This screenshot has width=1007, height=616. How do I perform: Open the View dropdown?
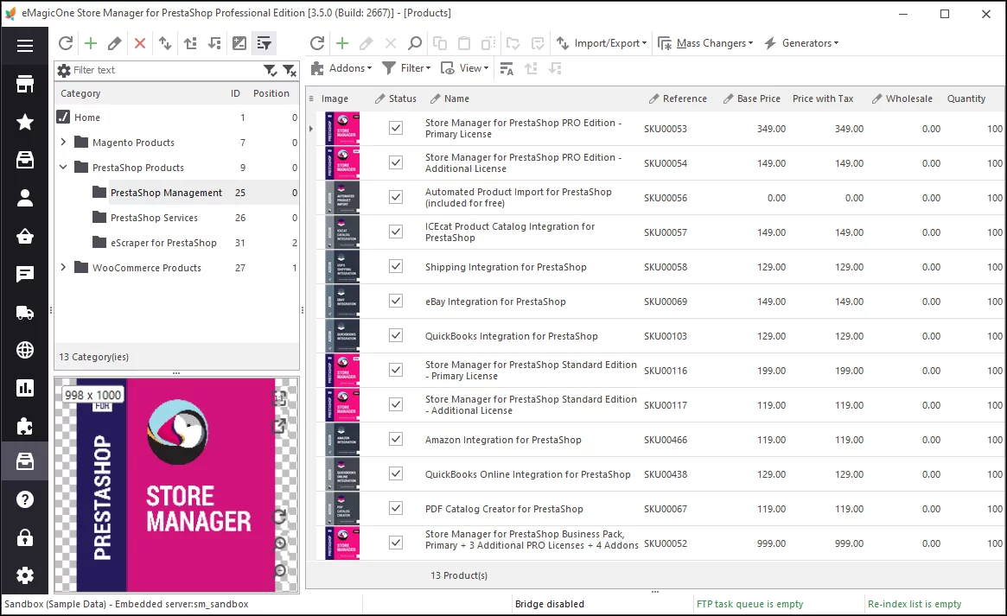(x=465, y=68)
